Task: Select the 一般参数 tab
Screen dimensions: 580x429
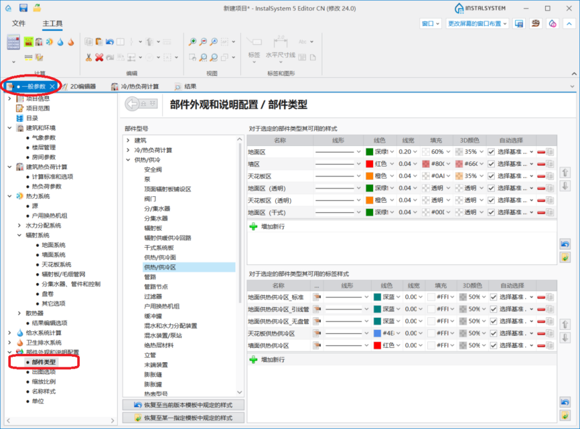Action: point(31,86)
